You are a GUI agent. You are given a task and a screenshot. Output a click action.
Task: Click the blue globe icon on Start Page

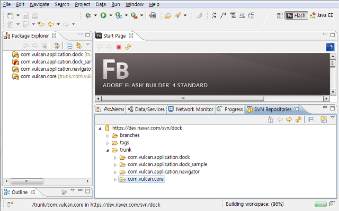tap(330, 47)
